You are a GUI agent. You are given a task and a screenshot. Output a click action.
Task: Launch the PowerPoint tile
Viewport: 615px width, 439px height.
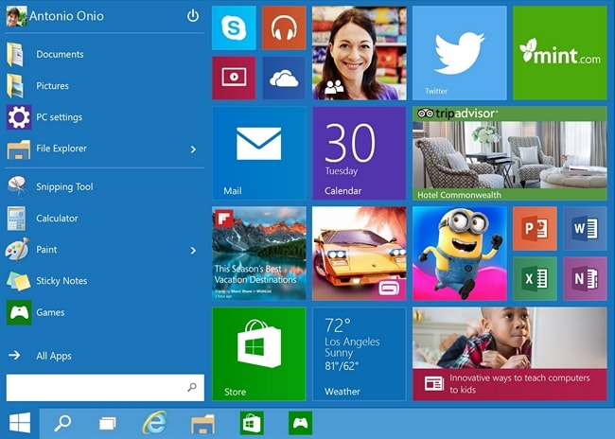pyautogui.click(x=535, y=229)
